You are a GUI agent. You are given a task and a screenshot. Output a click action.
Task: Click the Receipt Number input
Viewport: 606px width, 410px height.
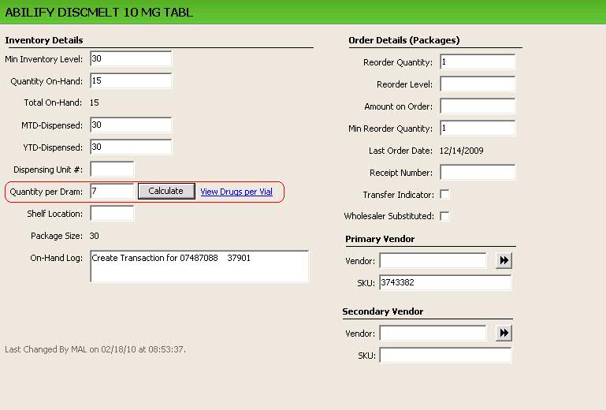(x=478, y=172)
